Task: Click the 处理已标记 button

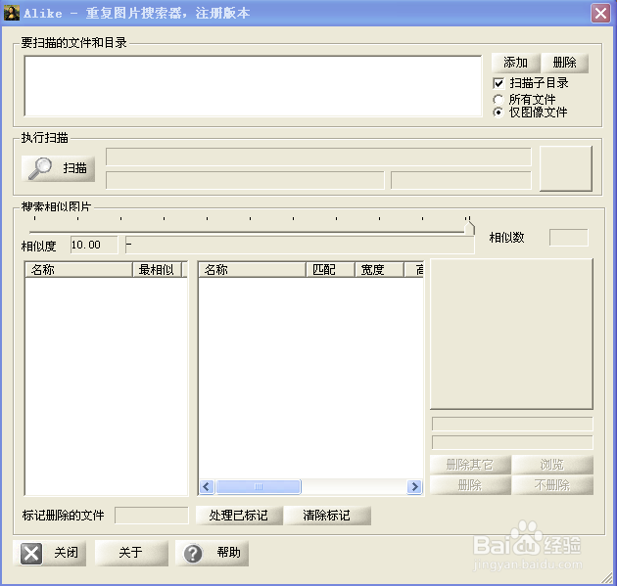Action: tap(239, 516)
